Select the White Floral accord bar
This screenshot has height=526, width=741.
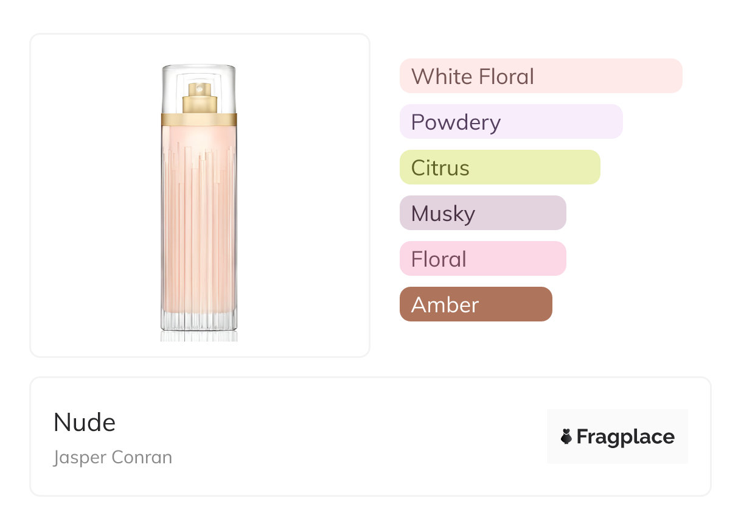[540, 76]
